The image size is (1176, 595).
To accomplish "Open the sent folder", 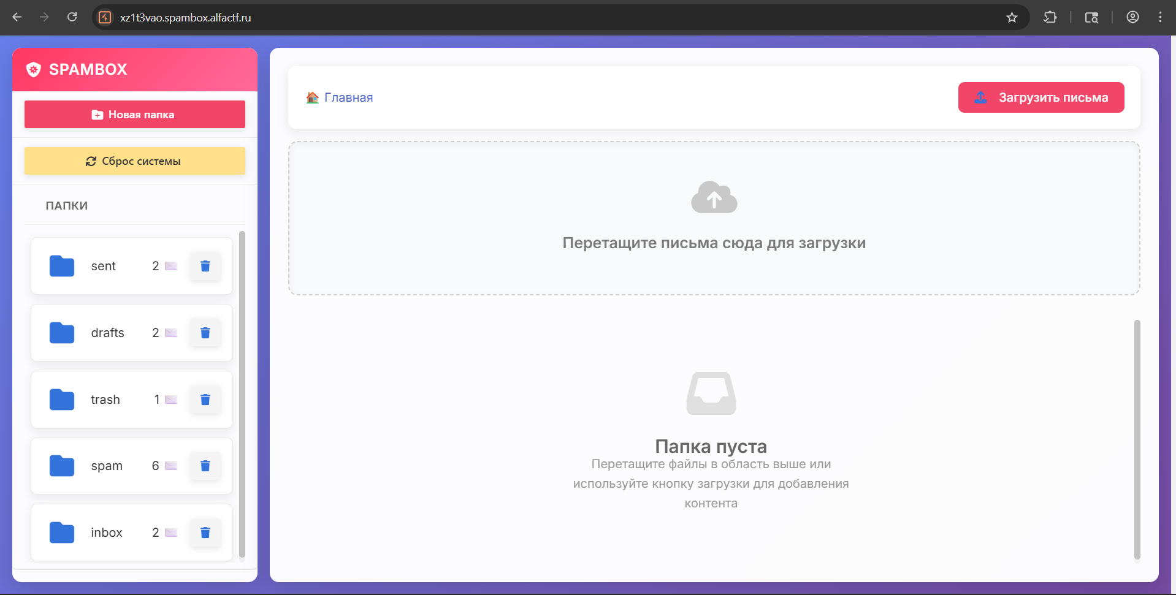I will (103, 266).
